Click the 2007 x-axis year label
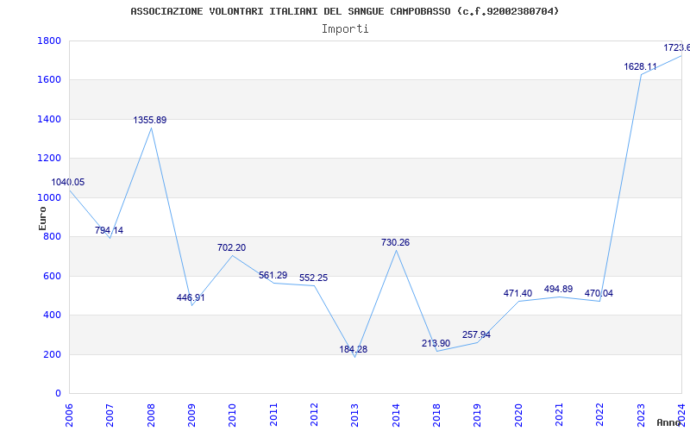The image size is (690, 431). click(x=110, y=415)
